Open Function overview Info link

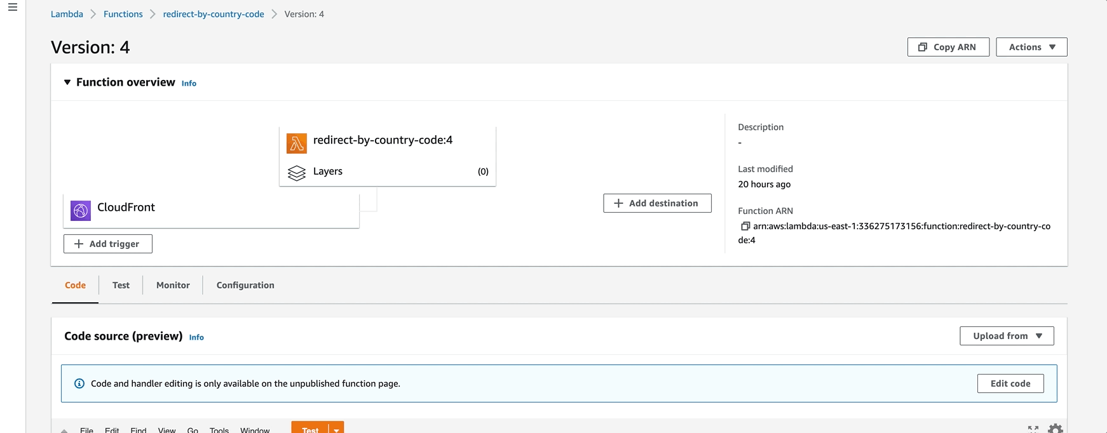click(x=189, y=83)
